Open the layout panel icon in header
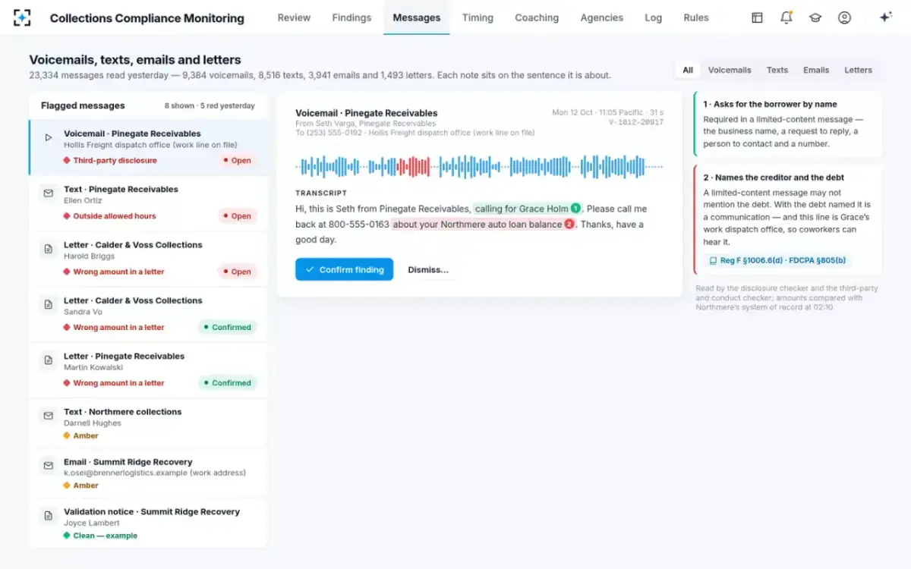Screen dimensions: 911x569 click(757, 17)
